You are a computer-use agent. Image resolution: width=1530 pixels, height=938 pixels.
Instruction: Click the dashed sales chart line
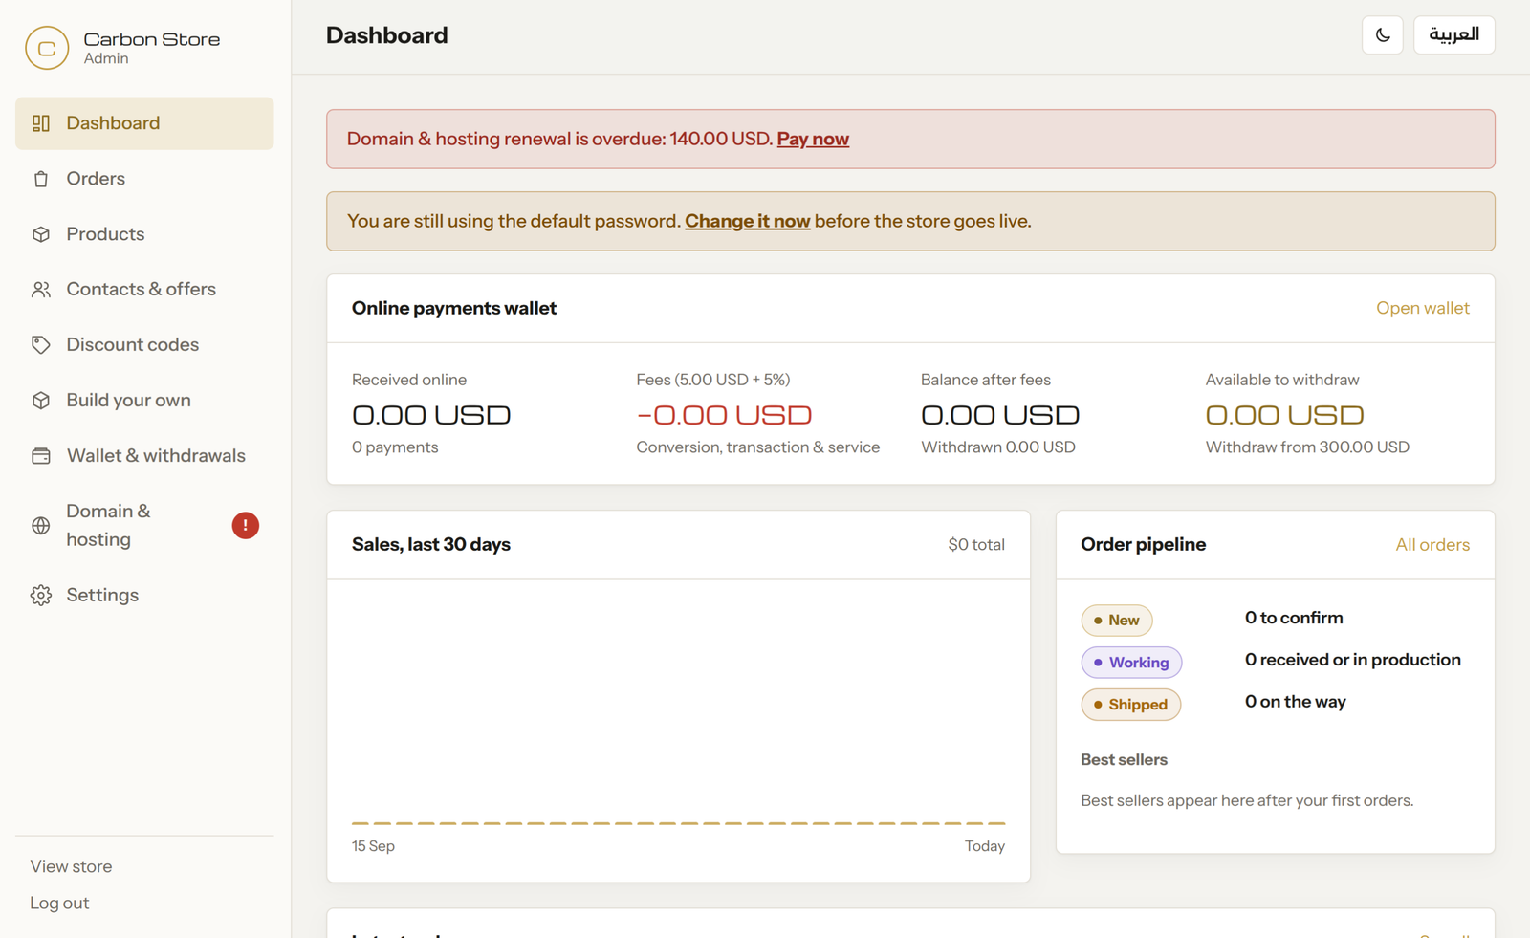[x=678, y=823]
